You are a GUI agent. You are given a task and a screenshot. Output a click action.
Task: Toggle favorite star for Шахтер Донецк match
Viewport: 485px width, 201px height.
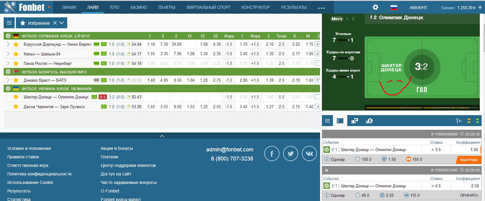click(x=16, y=97)
